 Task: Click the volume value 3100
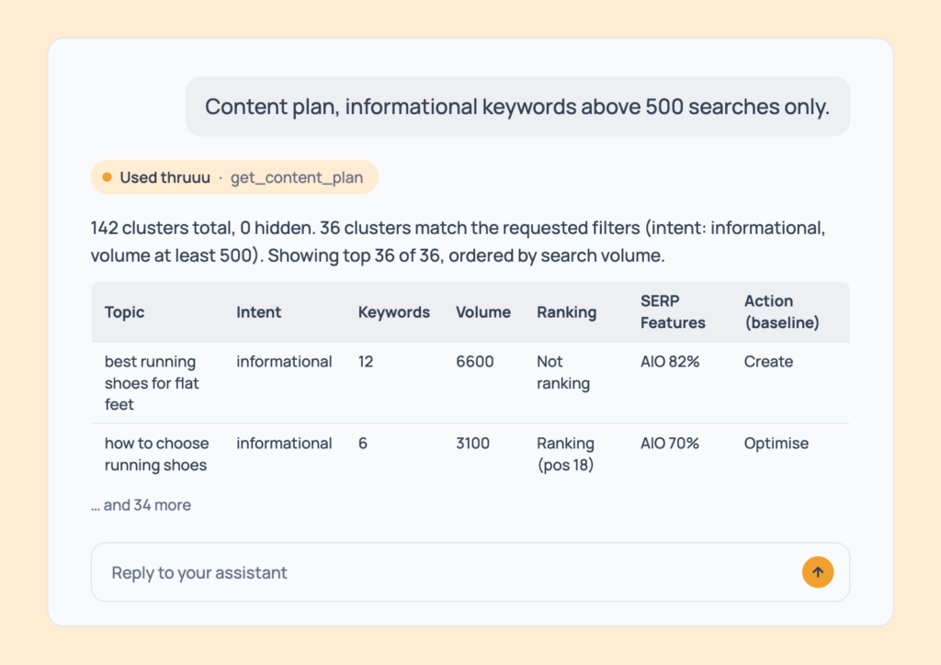click(x=473, y=443)
